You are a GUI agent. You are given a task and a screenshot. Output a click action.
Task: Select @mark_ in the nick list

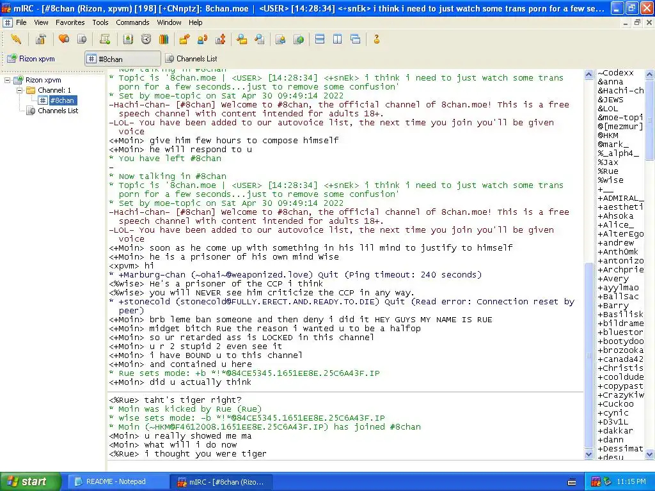click(613, 144)
